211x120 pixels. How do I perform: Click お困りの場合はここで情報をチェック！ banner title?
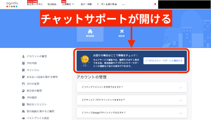(115, 55)
